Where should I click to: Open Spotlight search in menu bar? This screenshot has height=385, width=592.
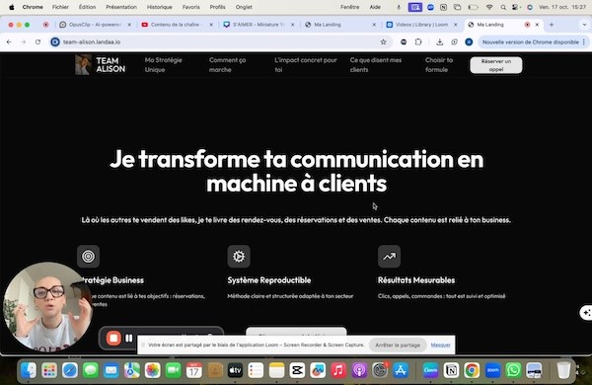(503, 7)
